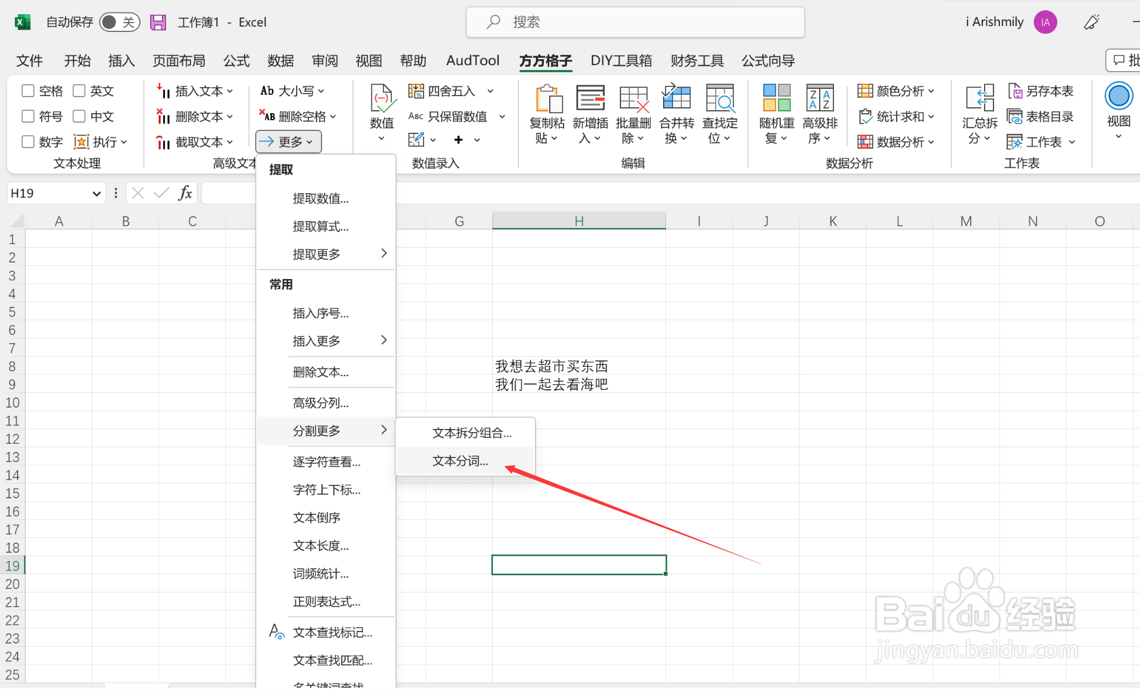This screenshot has height=689, width=1140.
Task: Choose 词频统计... menu item
Action: (x=327, y=573)
